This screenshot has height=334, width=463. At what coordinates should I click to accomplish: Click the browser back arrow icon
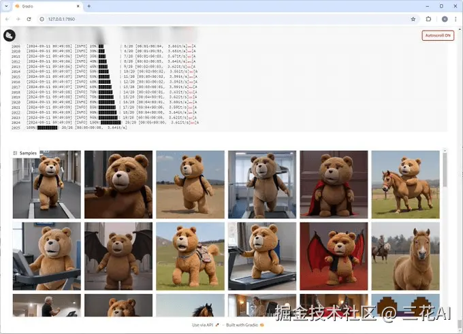click(7, 19)
